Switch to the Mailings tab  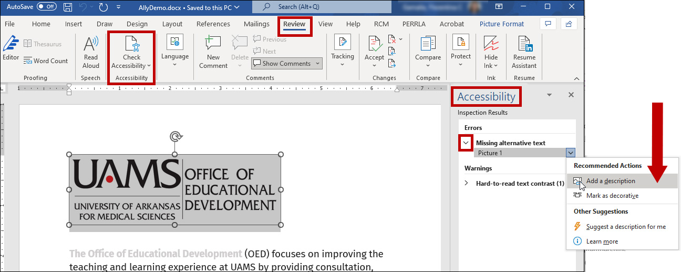(x=256, y=24)
